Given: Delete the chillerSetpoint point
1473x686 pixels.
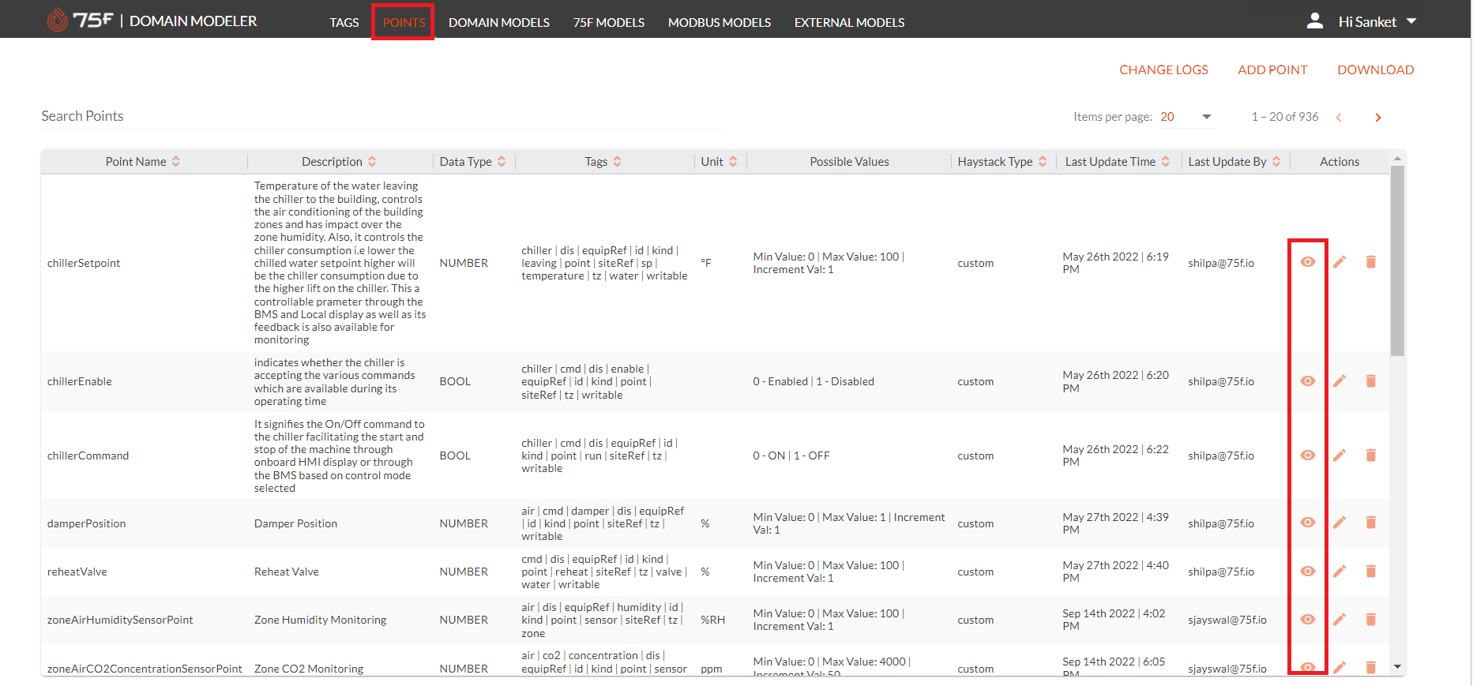Looking at the screenshot, I should coord(1371,262).
